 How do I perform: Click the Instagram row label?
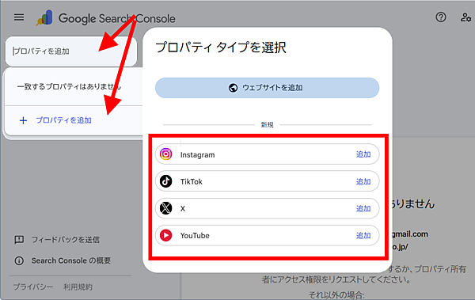(197, 155)
